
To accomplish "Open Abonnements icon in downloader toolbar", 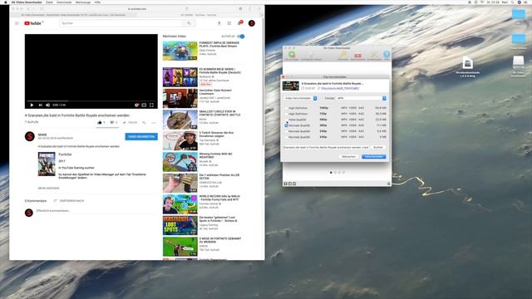I will (357, 56).
